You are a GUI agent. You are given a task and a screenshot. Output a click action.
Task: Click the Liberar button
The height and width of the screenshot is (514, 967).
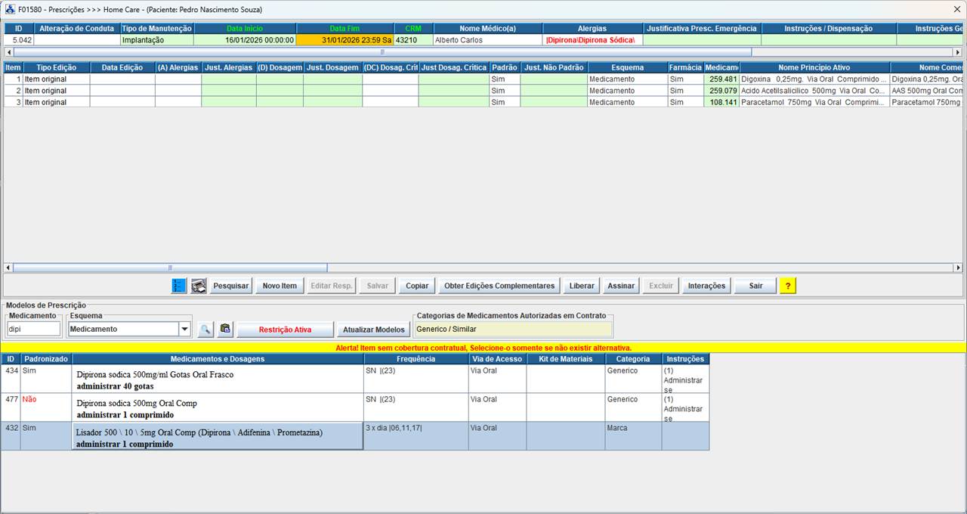(x=581, y=285)
